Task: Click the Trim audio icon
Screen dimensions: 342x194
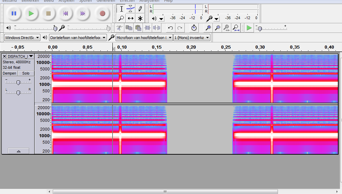Action: click(x=147, y=28)
